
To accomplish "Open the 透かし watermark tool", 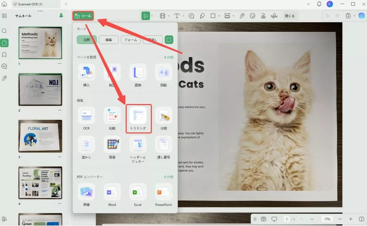I will [x=86, y=147].
